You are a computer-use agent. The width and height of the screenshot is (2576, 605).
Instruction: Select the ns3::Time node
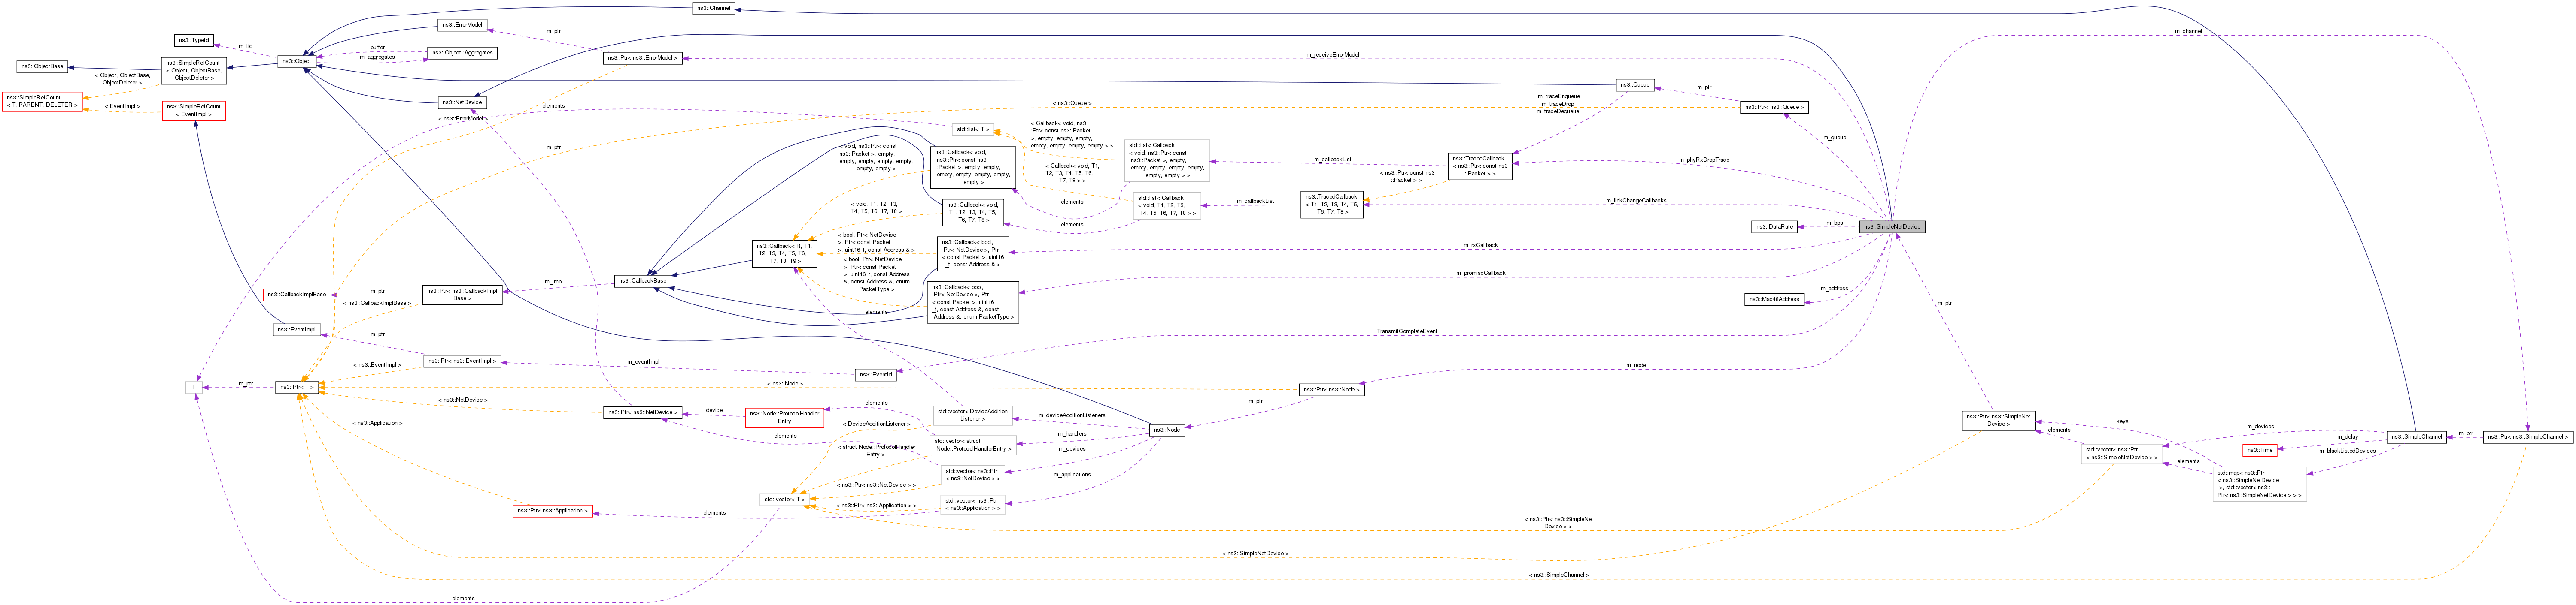(x=2260, y=450)
